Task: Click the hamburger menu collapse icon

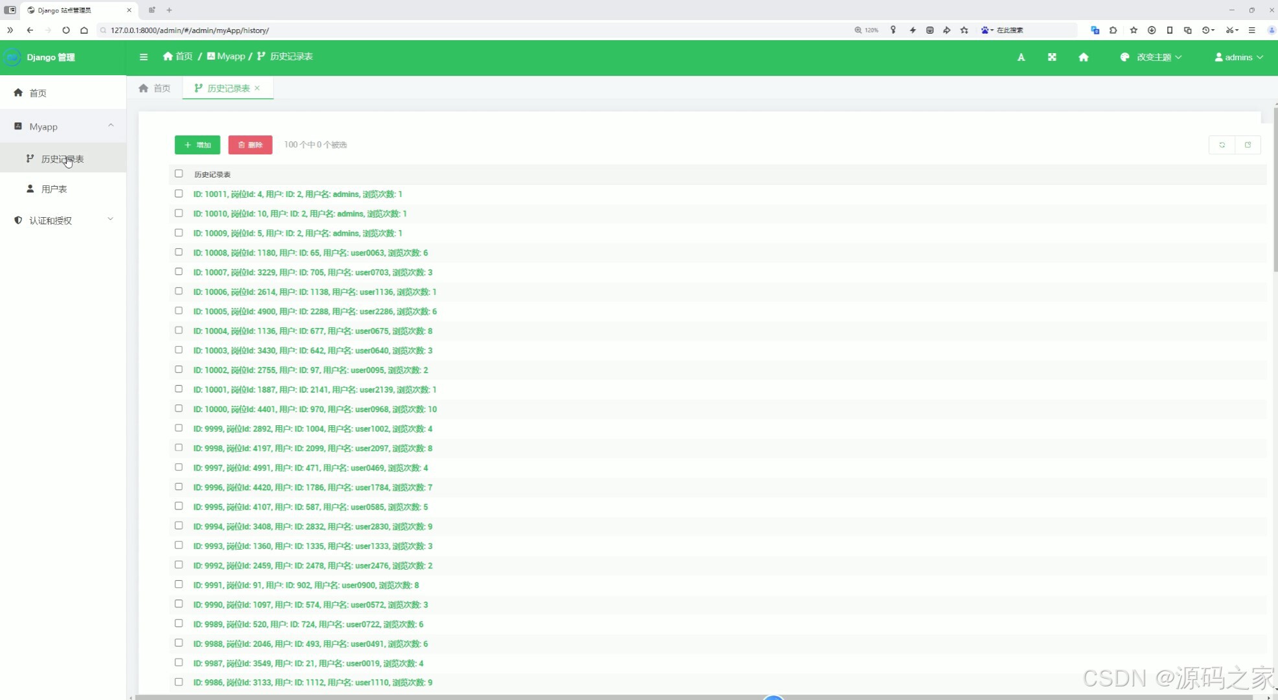Action: pos(143,57)
